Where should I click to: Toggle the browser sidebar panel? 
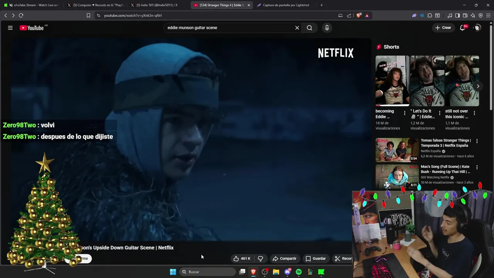tap(457, 15)
